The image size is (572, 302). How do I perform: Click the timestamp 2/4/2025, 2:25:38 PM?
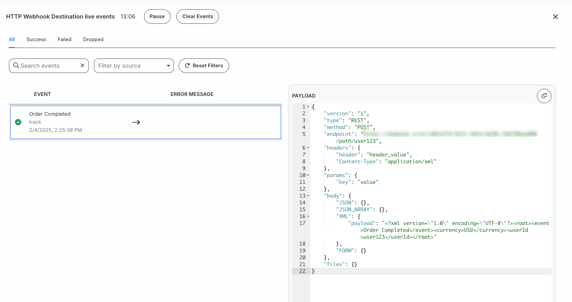click(x=56, y=130)
